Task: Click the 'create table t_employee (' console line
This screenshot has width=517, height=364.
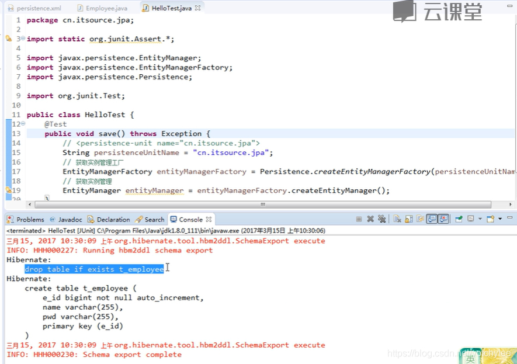Action: 81,288
